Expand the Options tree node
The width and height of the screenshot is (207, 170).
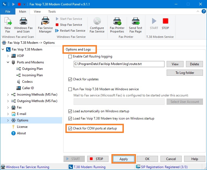8,120
